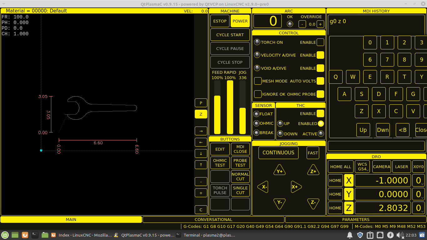
Task: Click the MDI command input field
Action: click(377, 146)
